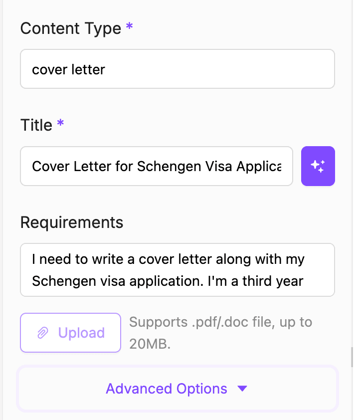Click the asterisk next to Content Type

130,27
